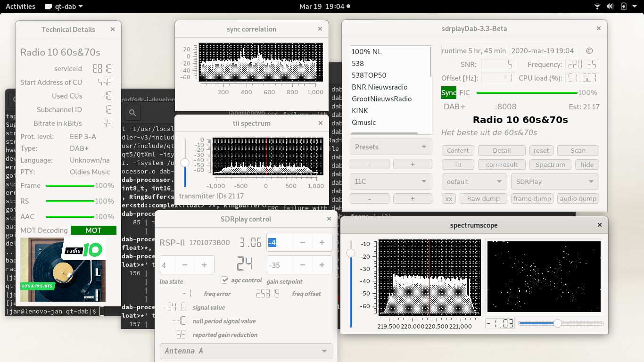
Task: Close the tii spectrum window
Action: [320, 123]
